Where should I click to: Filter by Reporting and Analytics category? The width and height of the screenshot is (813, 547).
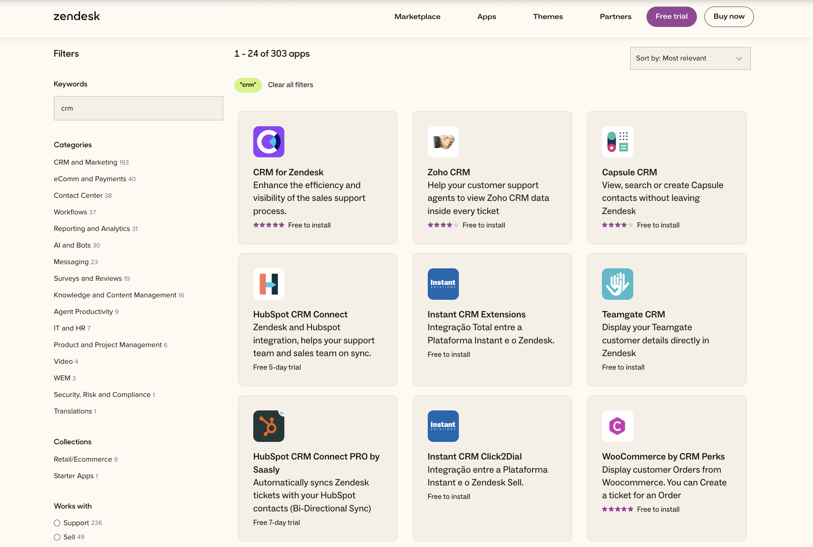pyautogui.click(x=95, y=229)
